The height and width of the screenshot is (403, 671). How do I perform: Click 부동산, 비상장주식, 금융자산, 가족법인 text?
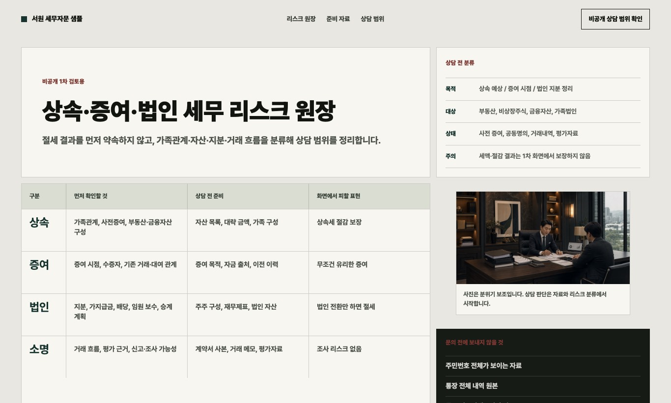coord(528,112)
